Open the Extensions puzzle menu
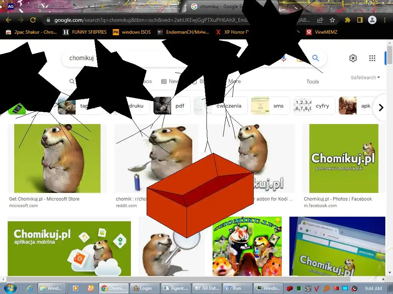393x294 pixels. pos(348,20)
